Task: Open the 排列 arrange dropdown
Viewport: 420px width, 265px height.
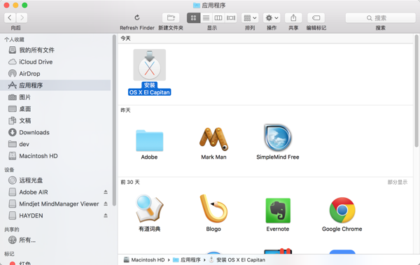Action: [x=250, y=18]
